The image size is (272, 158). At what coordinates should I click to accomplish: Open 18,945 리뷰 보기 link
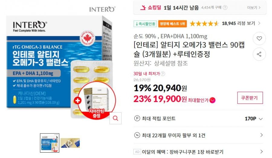click(x=241, y=23)
